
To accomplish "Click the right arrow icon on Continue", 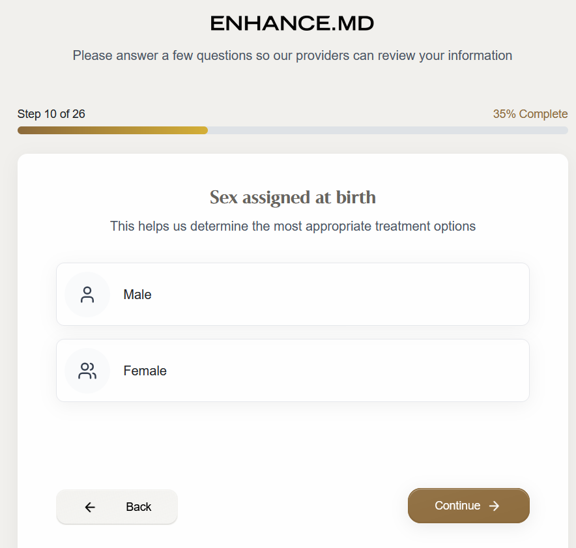I will click(494, 506).
